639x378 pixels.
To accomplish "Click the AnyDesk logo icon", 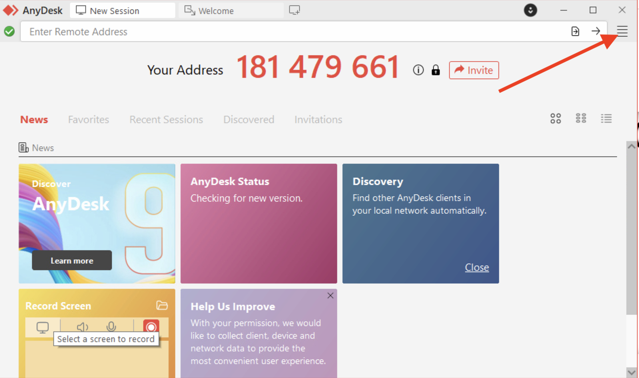I will tap(10, 10).
